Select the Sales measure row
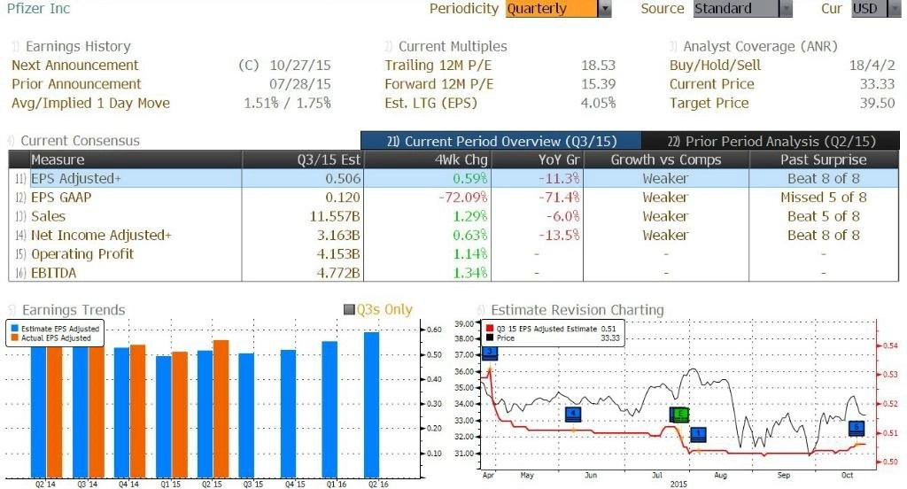The image size is (907, 489). pos(453,216)
